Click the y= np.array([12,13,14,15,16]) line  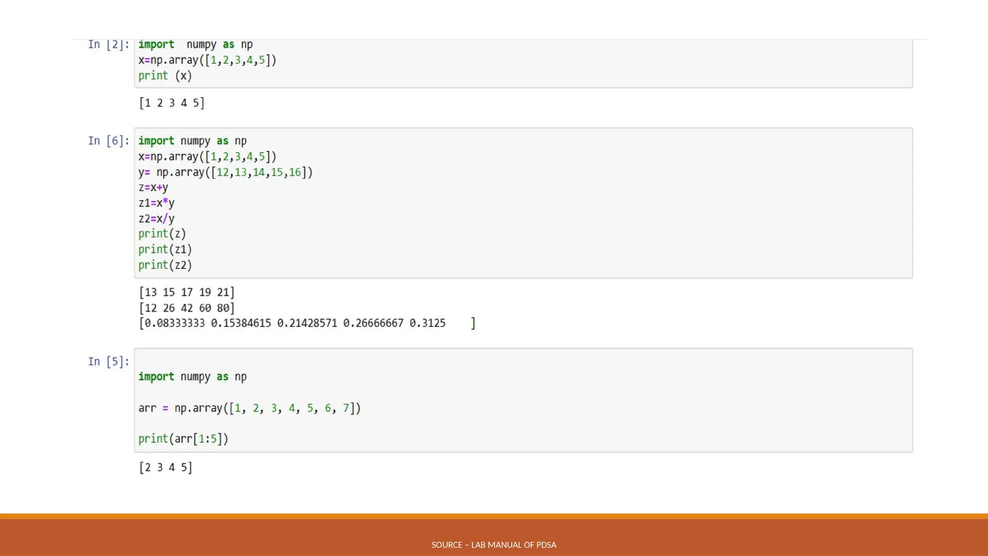point(225,172)
